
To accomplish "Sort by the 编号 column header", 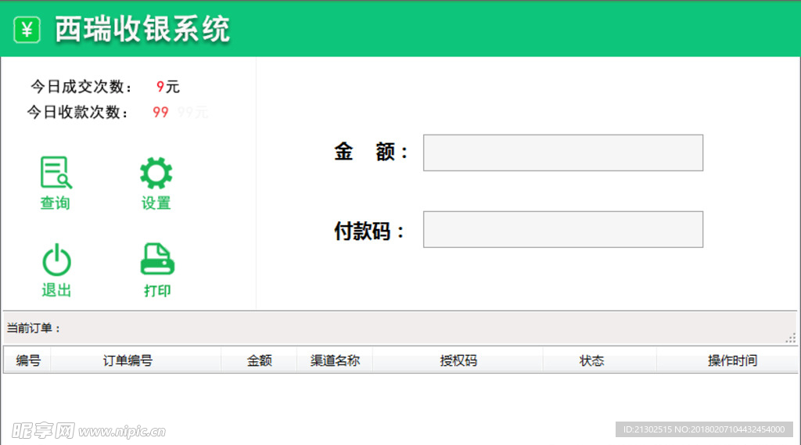I will click(28, 361).
